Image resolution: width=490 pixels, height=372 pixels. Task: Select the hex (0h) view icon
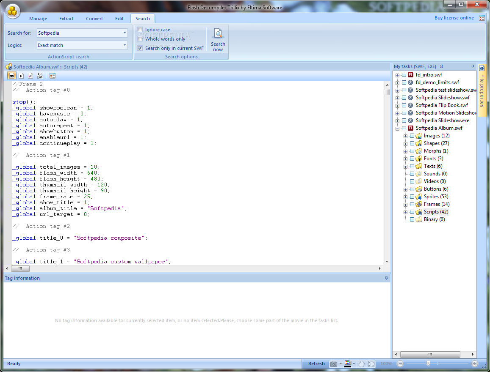click(30, 76)
